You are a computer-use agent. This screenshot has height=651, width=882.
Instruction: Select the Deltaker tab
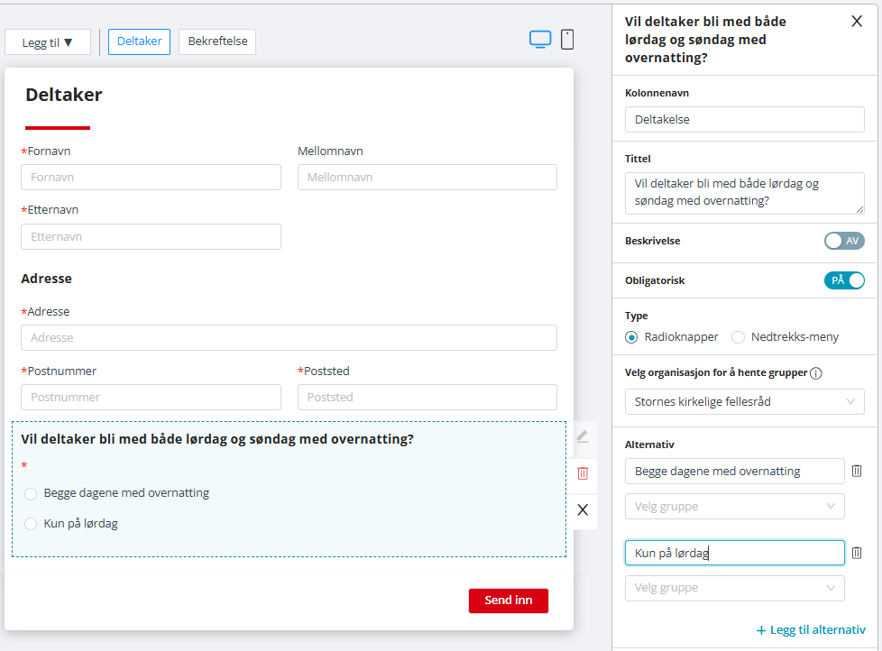[x=139, y=41]
